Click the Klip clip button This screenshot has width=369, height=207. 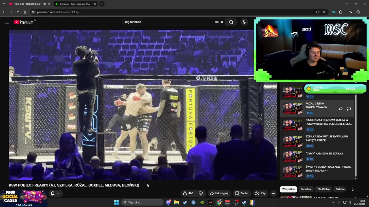coord(260,193)
